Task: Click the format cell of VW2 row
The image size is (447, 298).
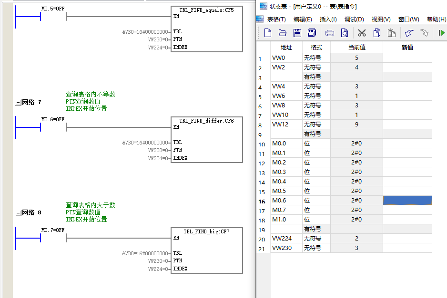Action: [316, 67]
